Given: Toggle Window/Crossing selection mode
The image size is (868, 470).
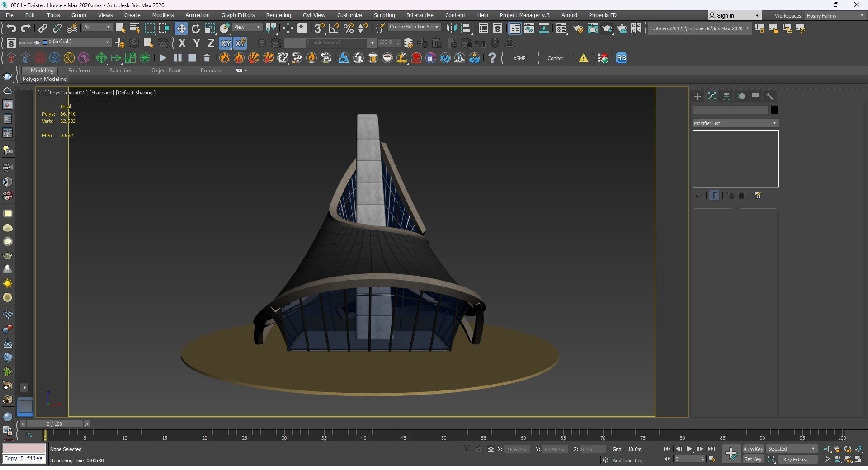Looking at the screenshot, I should pyautogui.click(x=164, y=28).
